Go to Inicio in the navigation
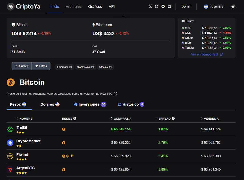Image resolution: width=244 pixels, height=180 pixels. click(x=55, y=7)
